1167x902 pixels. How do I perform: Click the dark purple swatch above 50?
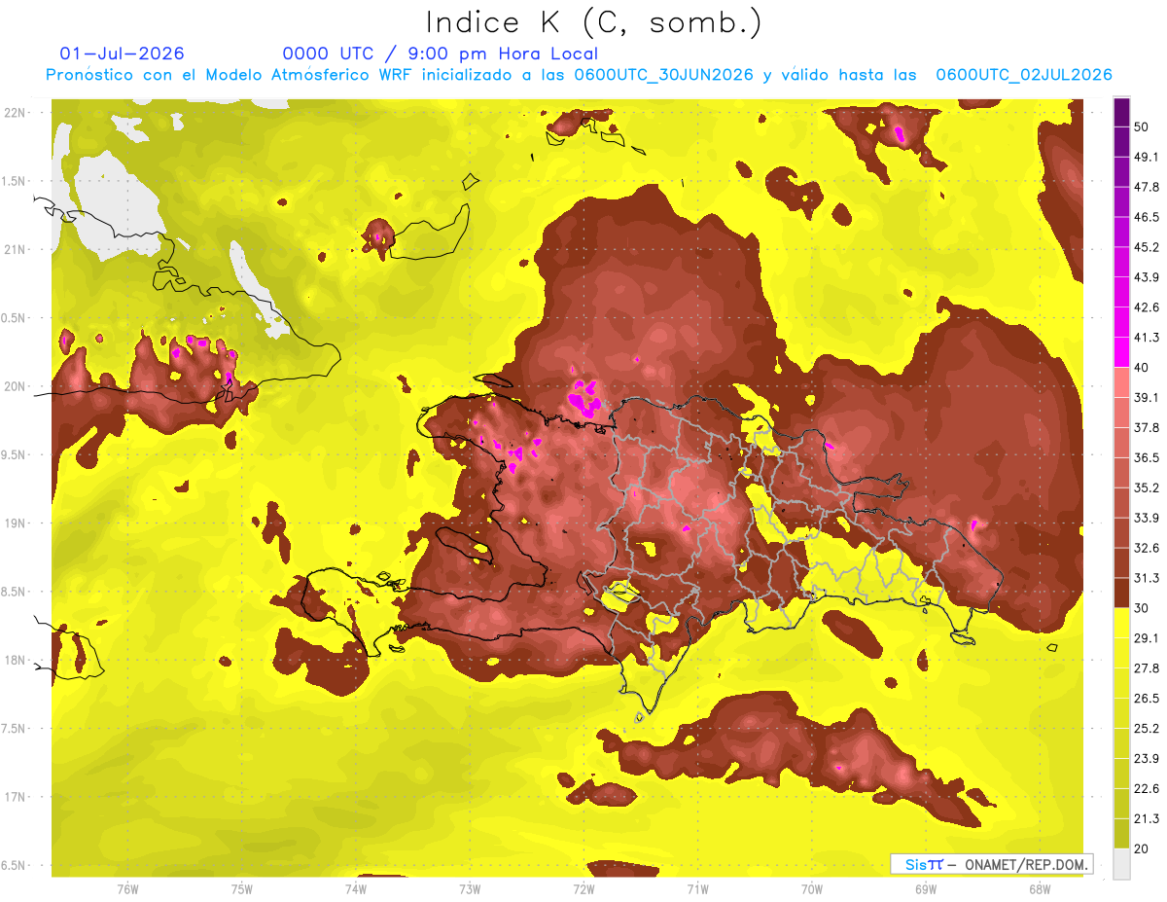(x=1121, y=113)
